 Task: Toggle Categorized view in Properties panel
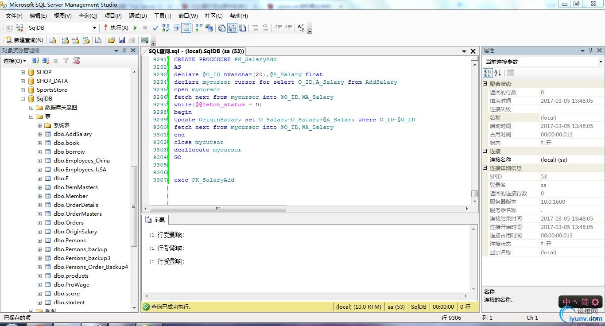[487, 73]
